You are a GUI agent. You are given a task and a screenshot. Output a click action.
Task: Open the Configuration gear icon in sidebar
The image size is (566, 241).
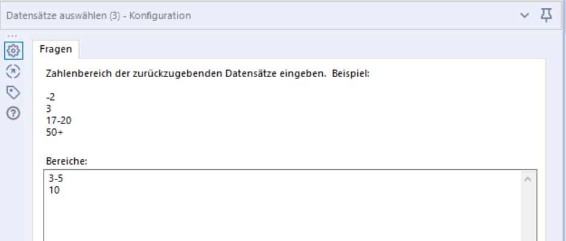13,52
